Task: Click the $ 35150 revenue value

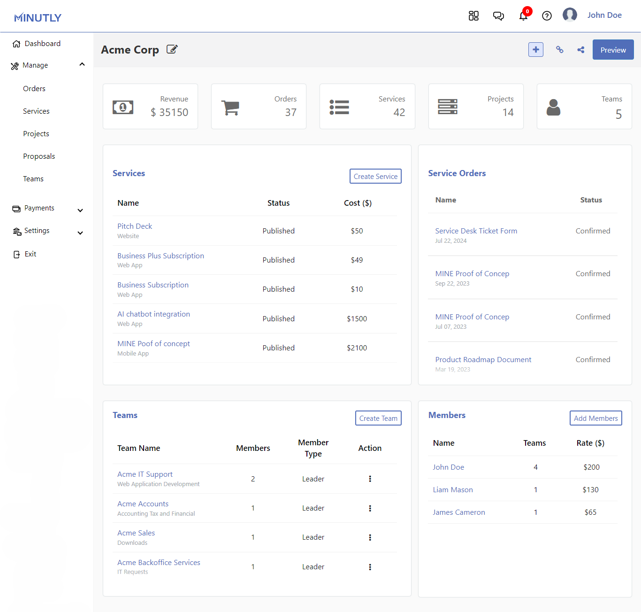Action: tap(169, 113)
